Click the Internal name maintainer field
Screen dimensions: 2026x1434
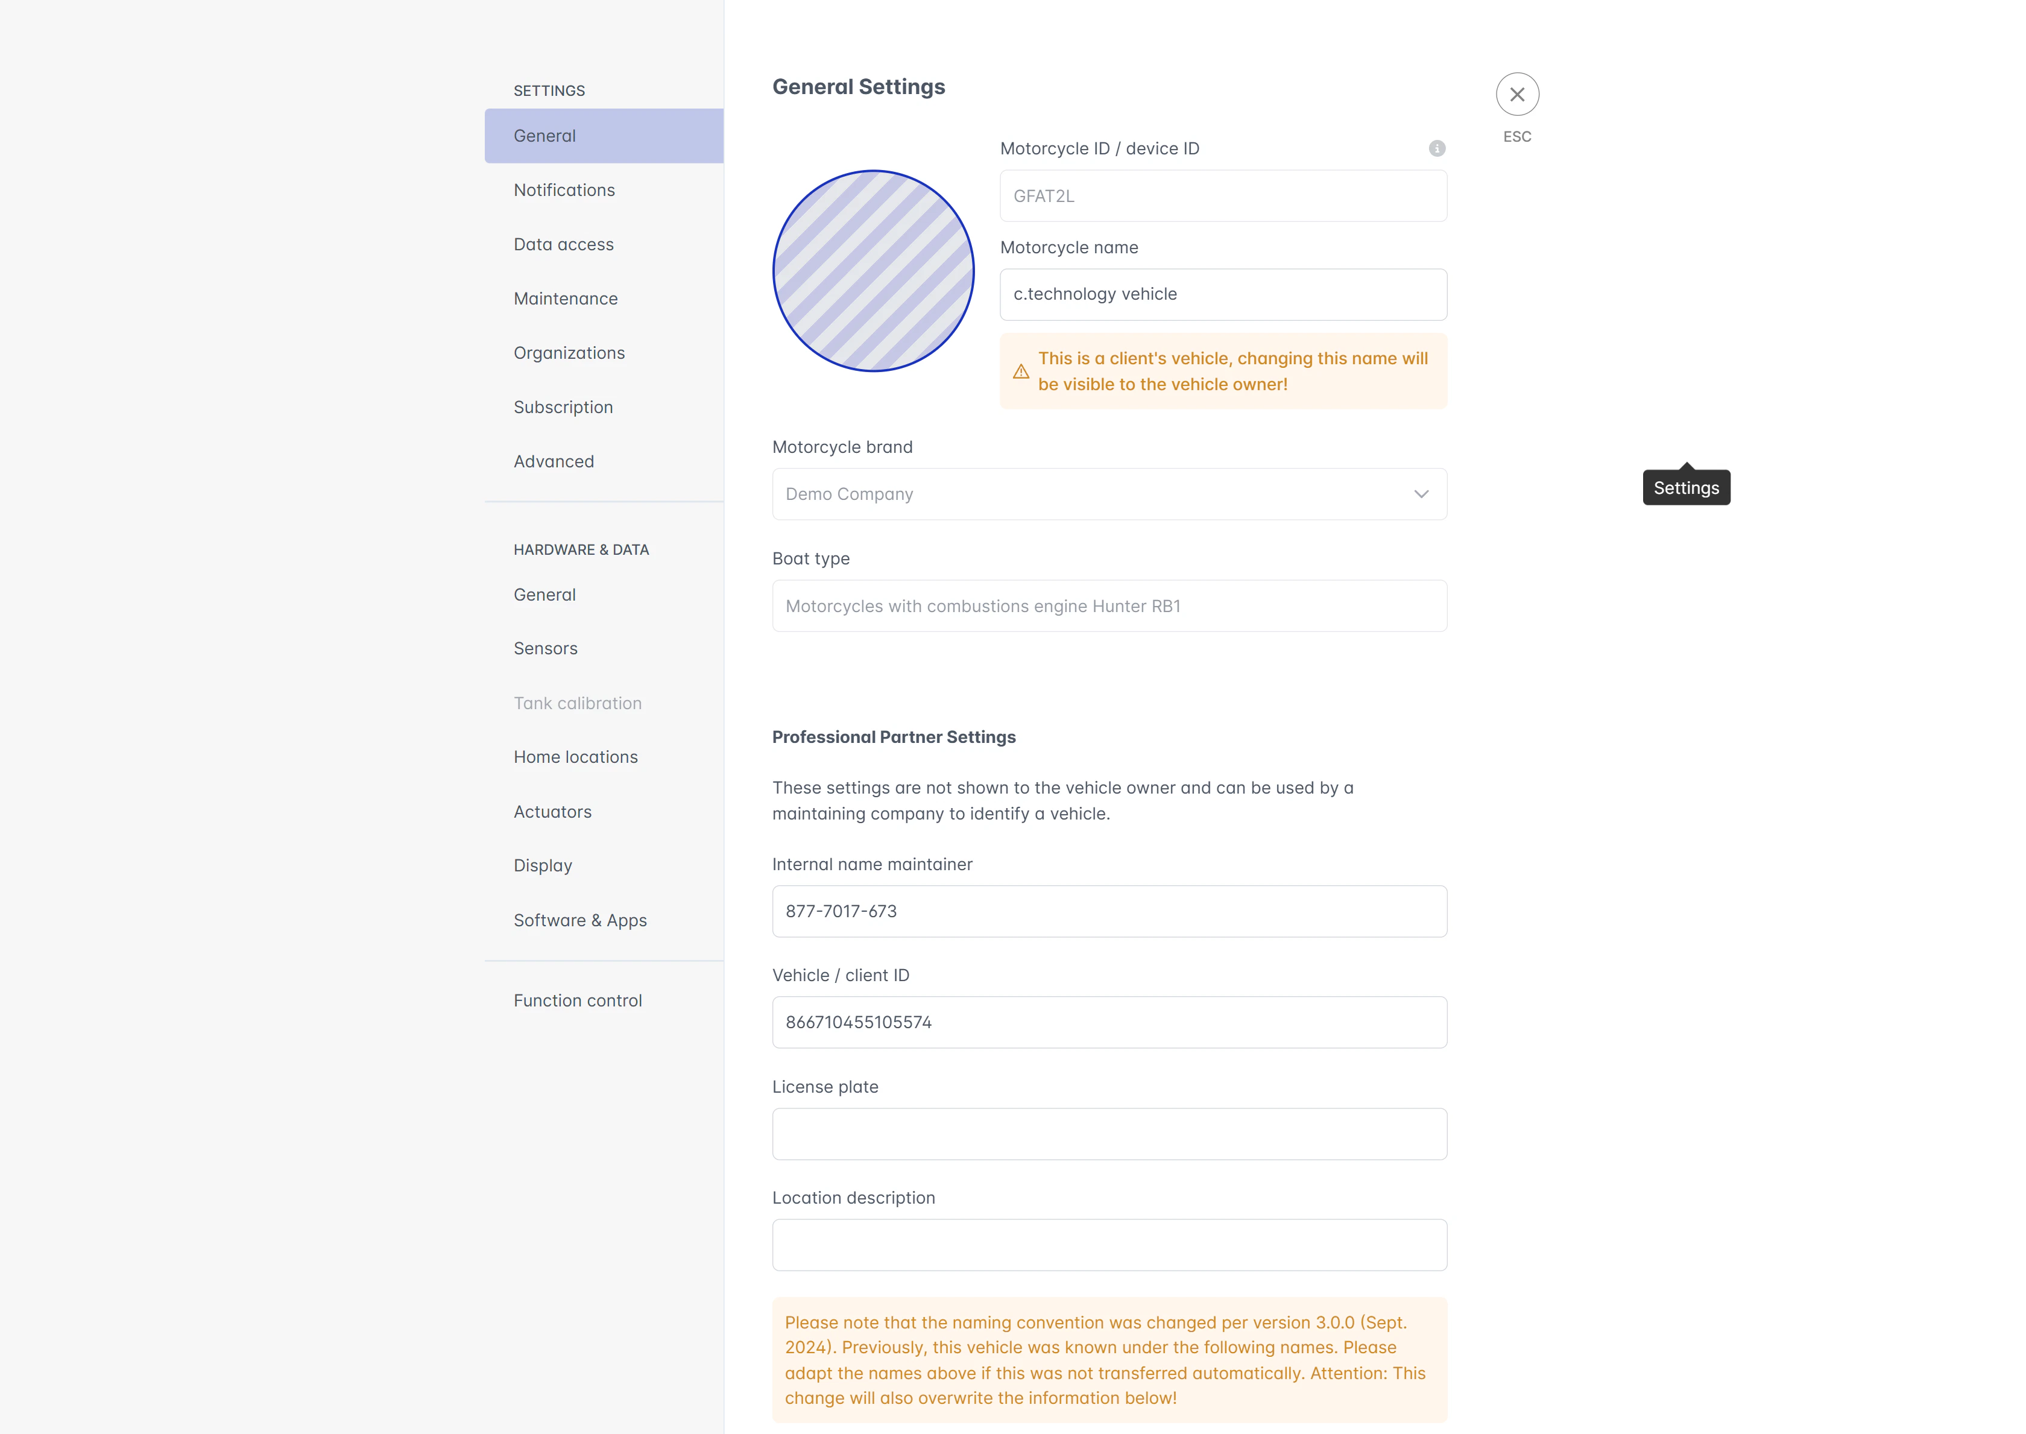click(1109, 912)
